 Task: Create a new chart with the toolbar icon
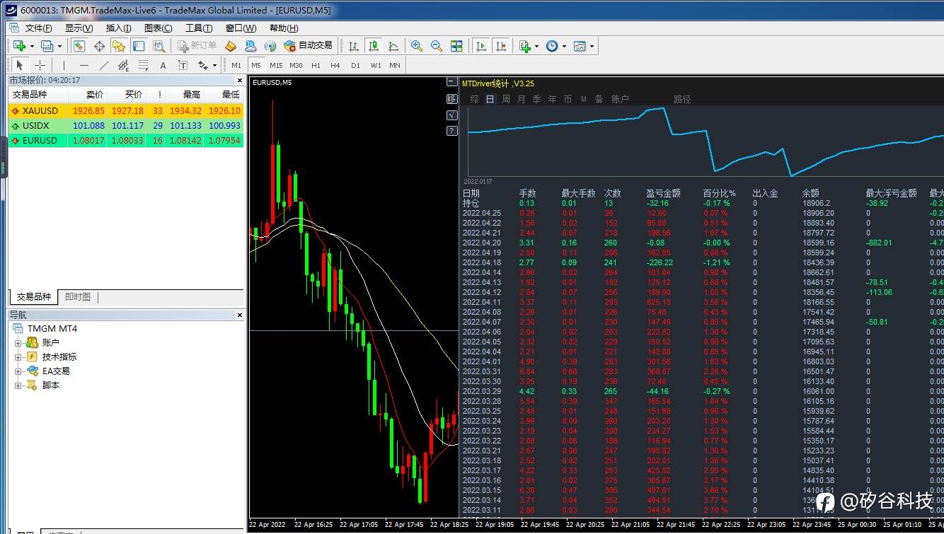(20, 46)
